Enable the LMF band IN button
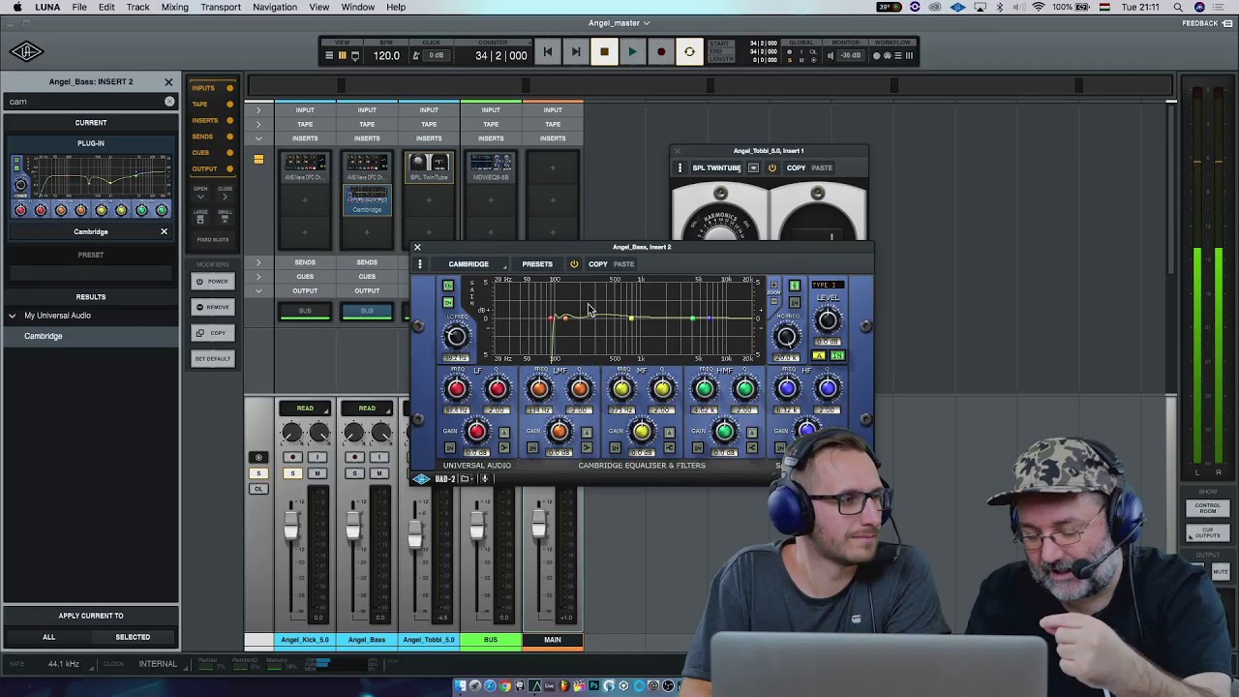Image resolution: width=1239 pixels, height=697 pixels. [533, 448]
